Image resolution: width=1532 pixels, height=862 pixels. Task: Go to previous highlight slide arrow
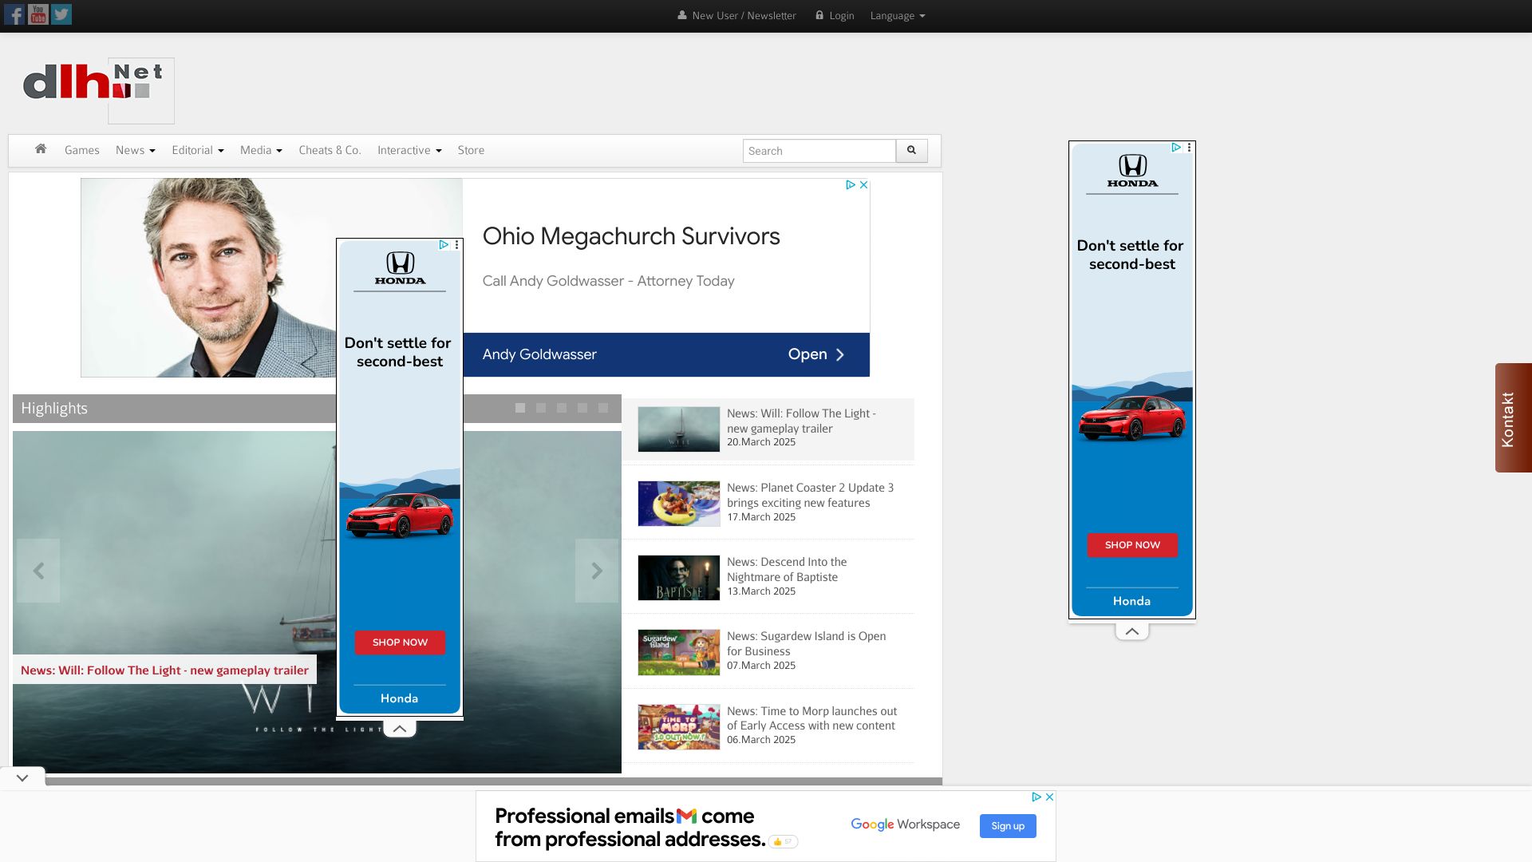38,571
